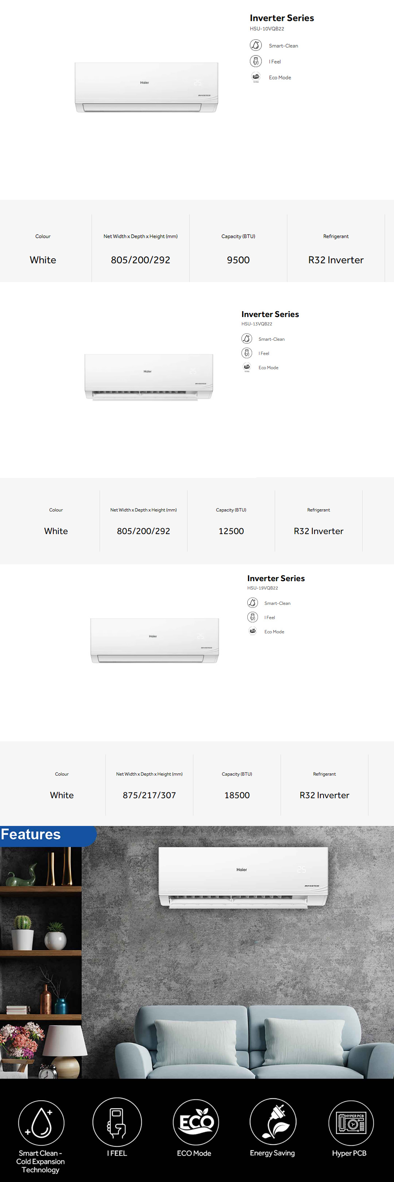Image resolution: width=394 pixels, height=1182 pixels.
Task: Click the 18500 BTU capacity value
Action: (237, 795)
